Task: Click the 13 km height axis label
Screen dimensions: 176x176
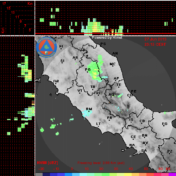Action: click(13, 12)
